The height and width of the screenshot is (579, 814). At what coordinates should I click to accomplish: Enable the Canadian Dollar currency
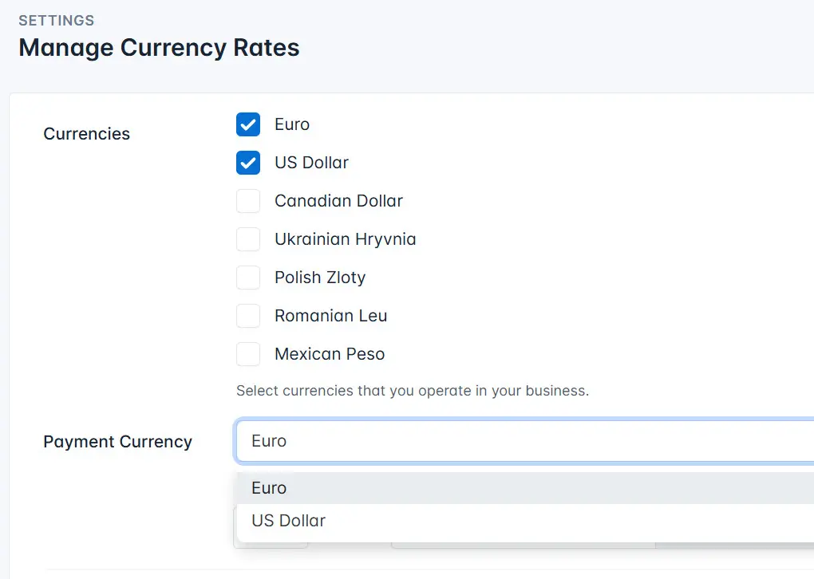[248, 201]
